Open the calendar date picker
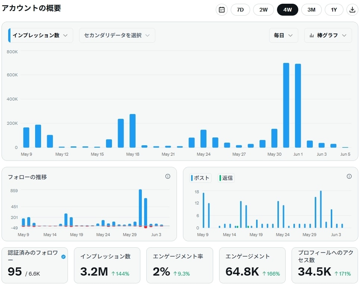Screen dimensions: 361x286 pyautogui.click(x=221, y=10)
